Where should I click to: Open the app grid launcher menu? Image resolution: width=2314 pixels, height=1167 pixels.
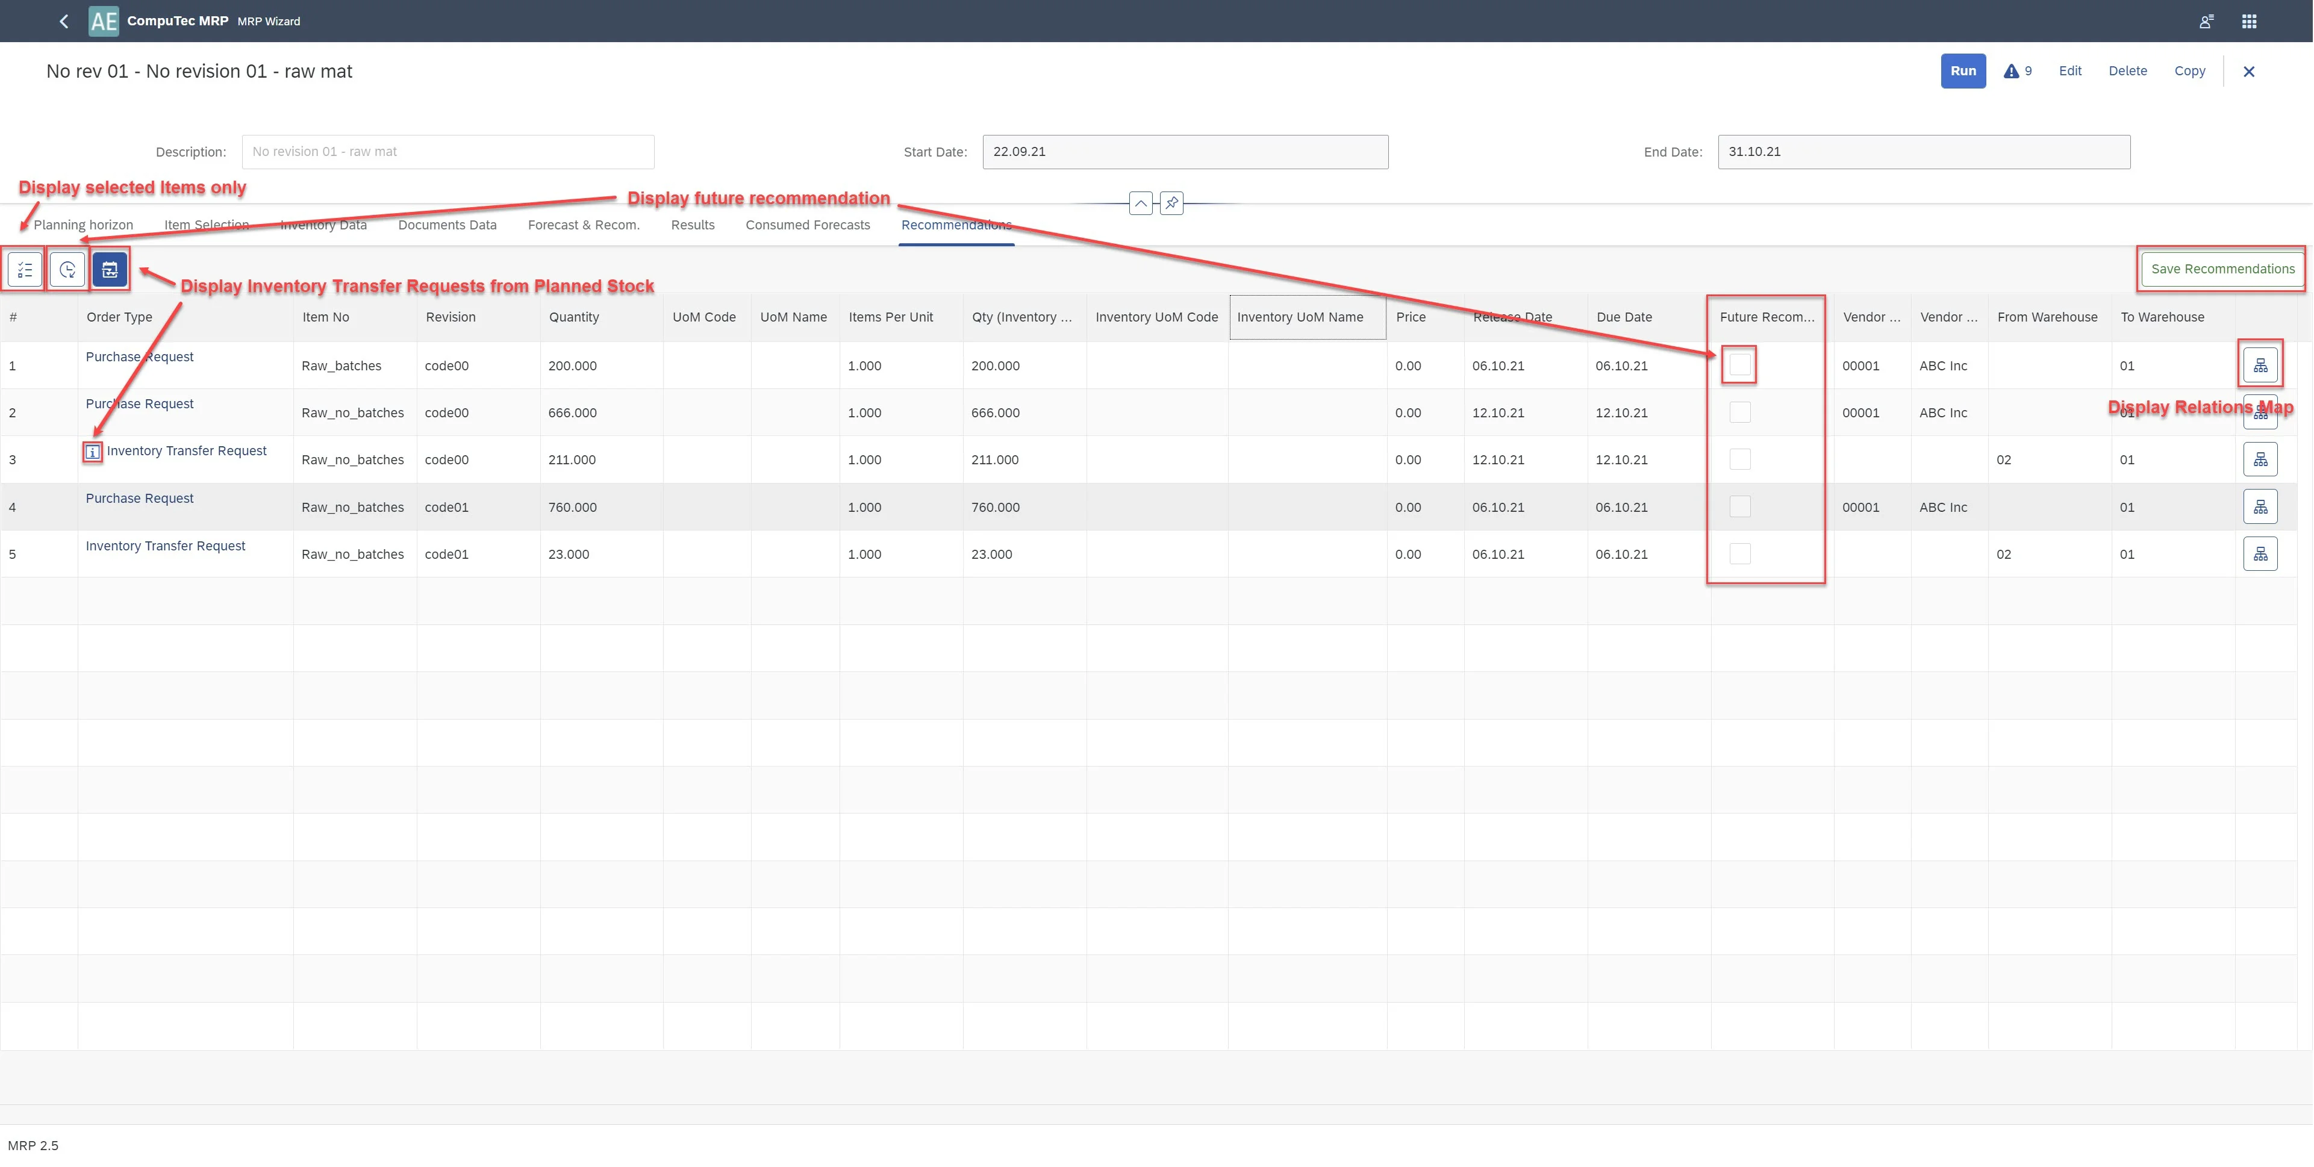pyautogui.click(x=2248, y=20)
